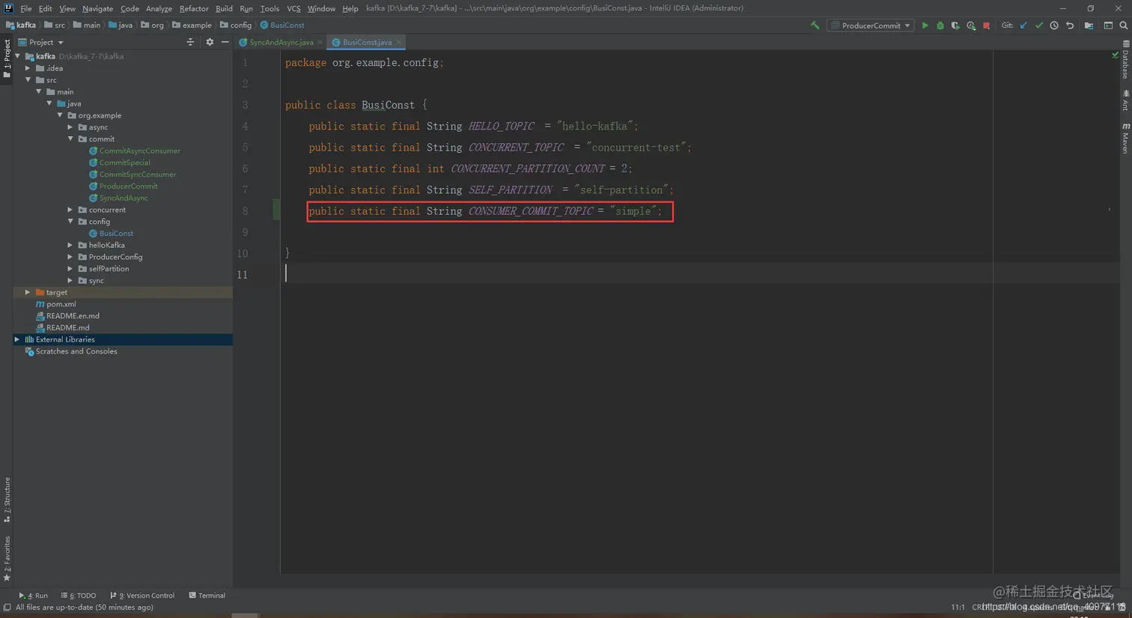Open the Terminal tool window
1132x618 pixels.
207,596
